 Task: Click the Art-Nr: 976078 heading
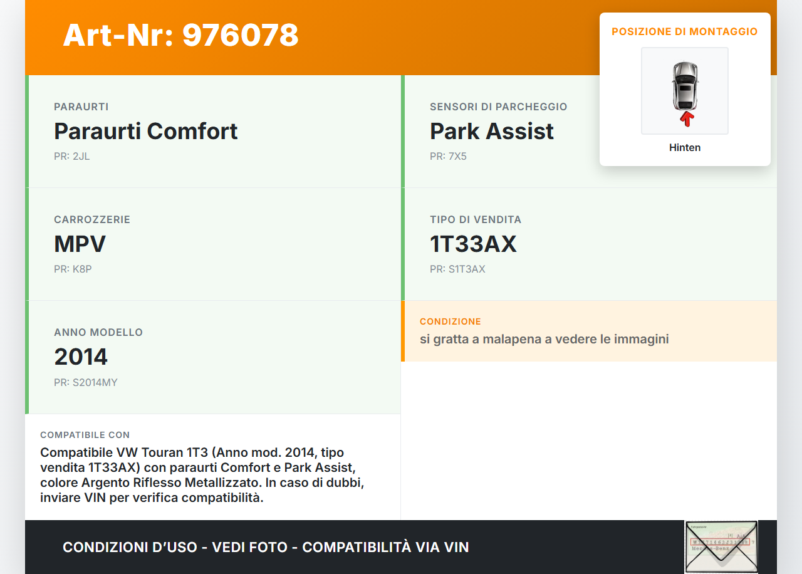180,35
